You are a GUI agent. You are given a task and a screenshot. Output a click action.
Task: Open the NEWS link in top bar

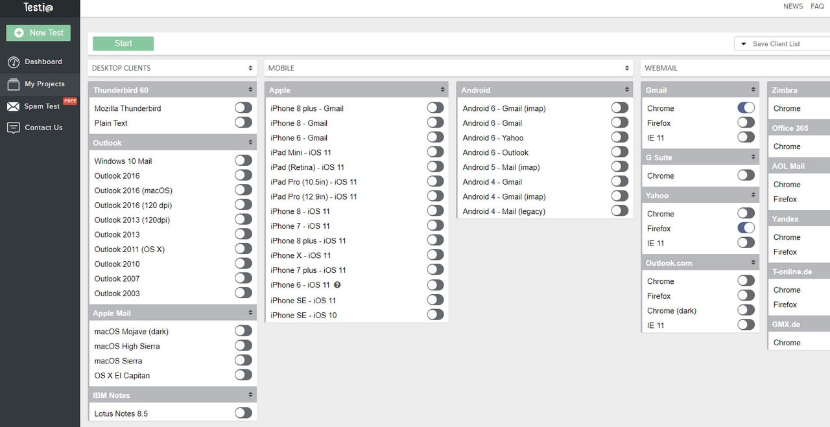point(793,6)
